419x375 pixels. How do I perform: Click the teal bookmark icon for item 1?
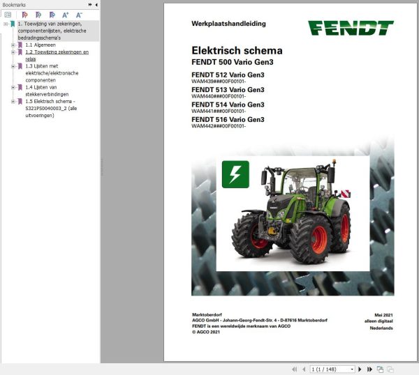point(13,24)
